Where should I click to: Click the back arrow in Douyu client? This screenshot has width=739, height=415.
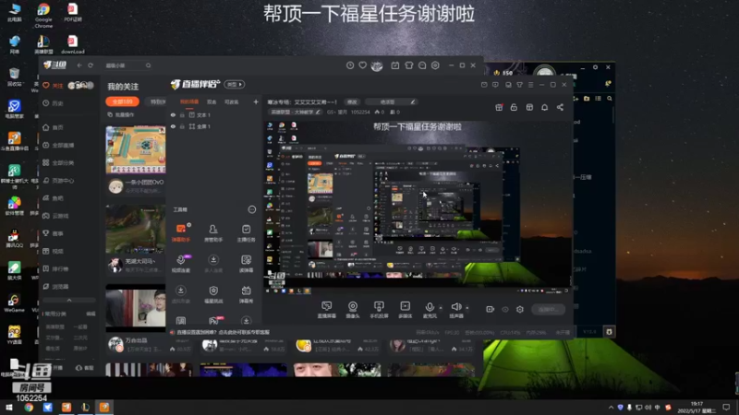(79, 65)
